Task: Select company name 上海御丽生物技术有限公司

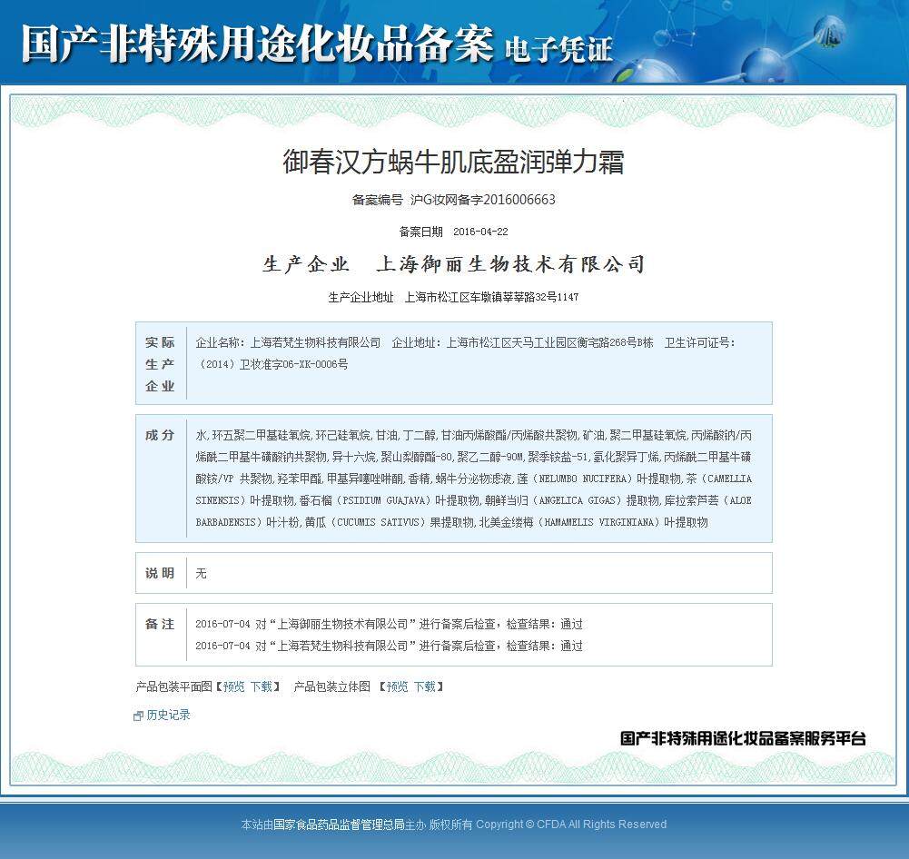Action: pos(510,264)
